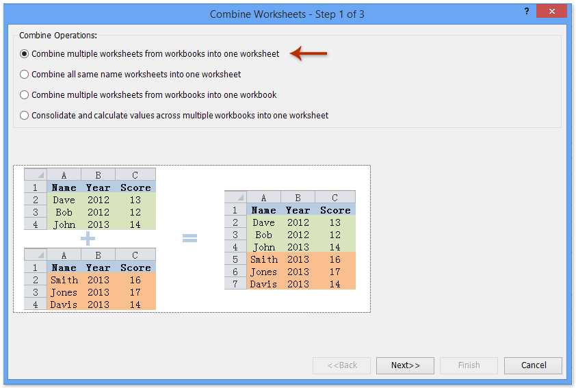Click the Next>> button
The height and width of the screenshot is (388, 576).
pos(405,365)
